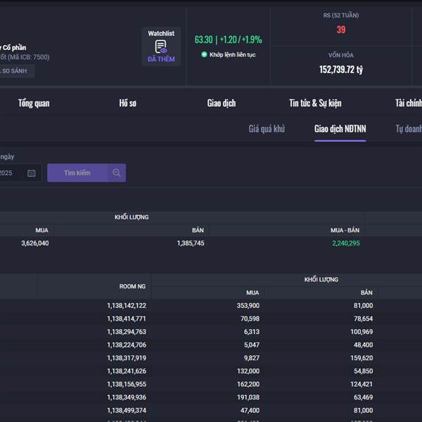Click the green Khớp lệnh liên tục status dot
This screenshot has height=422, width=422.
204,54
